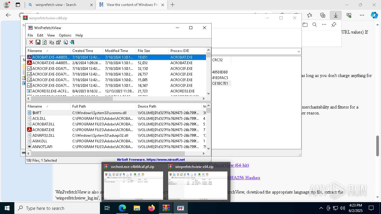Open Edge Collections icon
The height and width of the screenshot is (214, 381).
click(323, 15)
